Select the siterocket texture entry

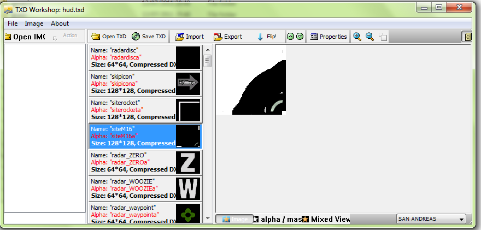pyautogui.click(x=145, y=110)
